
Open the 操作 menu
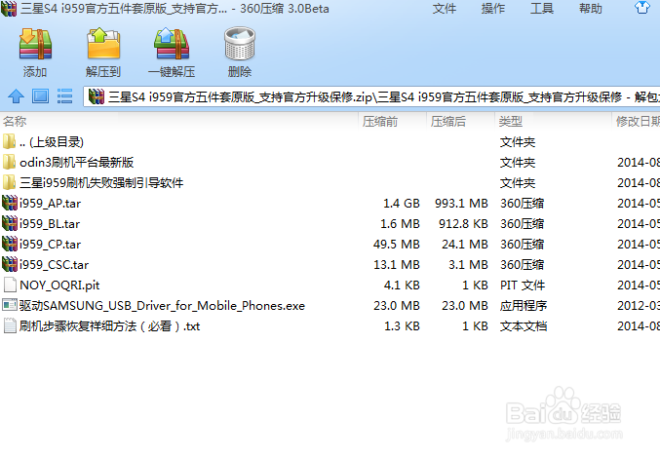[x=493, y=9]
